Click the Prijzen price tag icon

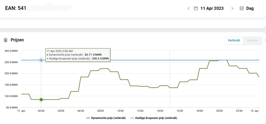click(x=6, y=40)
